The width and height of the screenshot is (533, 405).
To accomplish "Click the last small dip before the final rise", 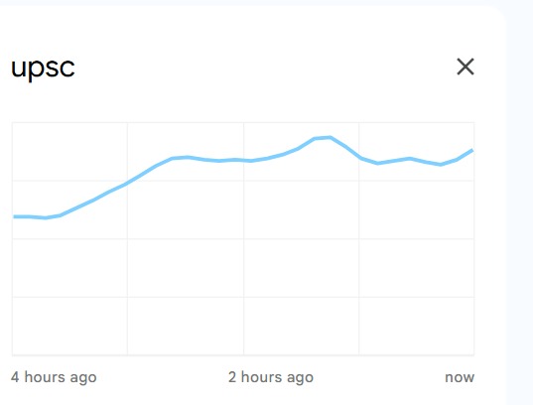I will (x=441, y=164).
